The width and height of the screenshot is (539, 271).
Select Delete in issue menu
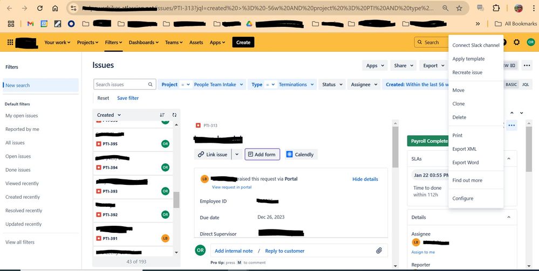click(x=476, y=117)
